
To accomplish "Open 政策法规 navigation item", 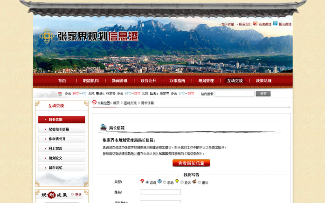I will (263, 81).
